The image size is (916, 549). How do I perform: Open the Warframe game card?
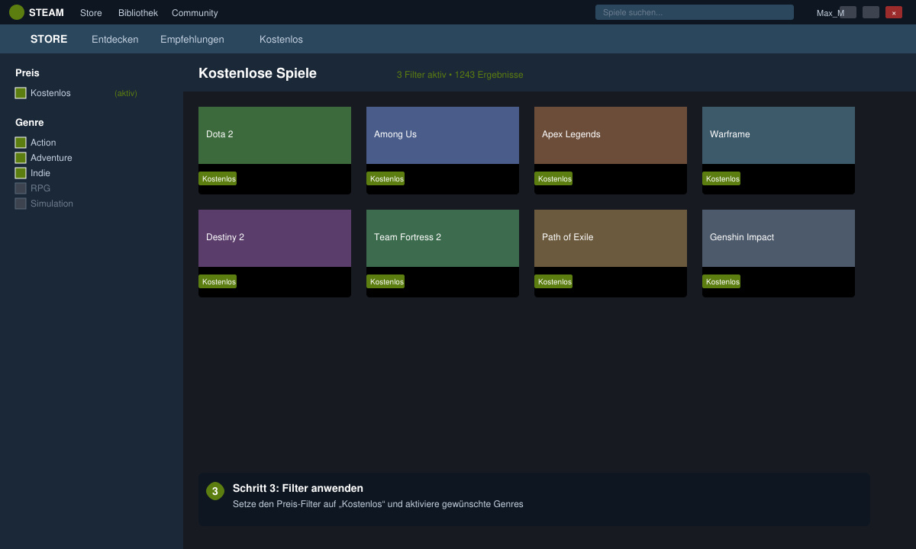779,150
